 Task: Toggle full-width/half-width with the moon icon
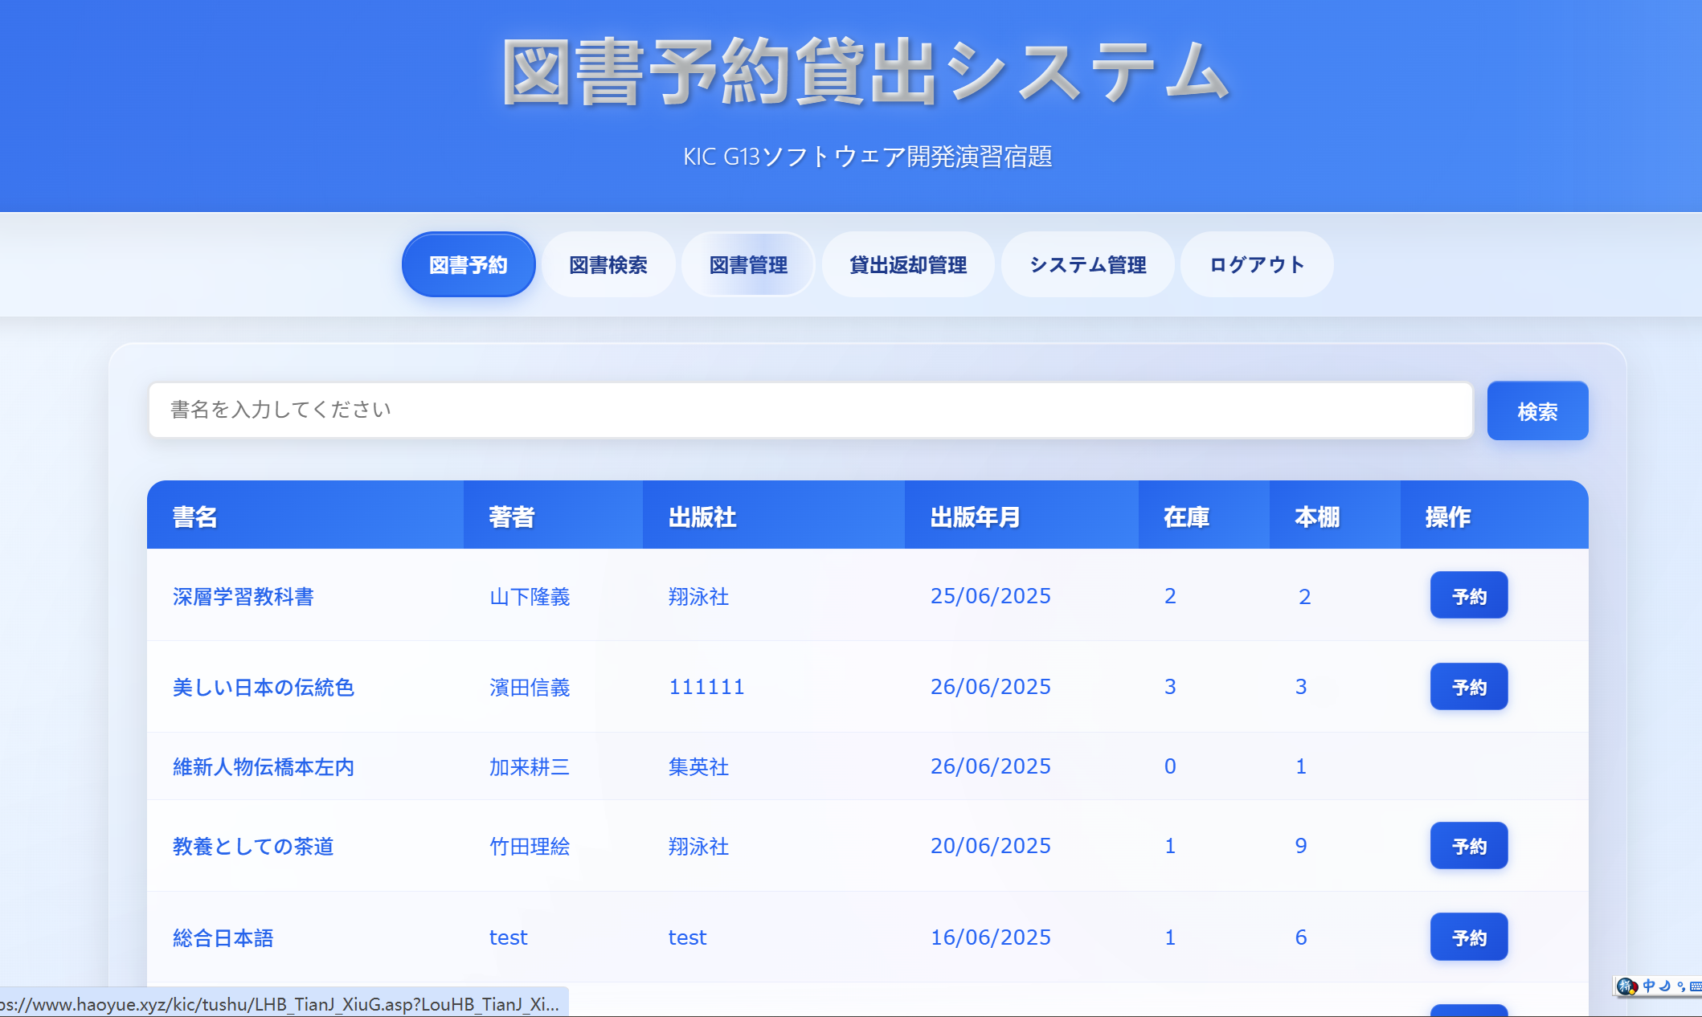tap(1665, 986)
